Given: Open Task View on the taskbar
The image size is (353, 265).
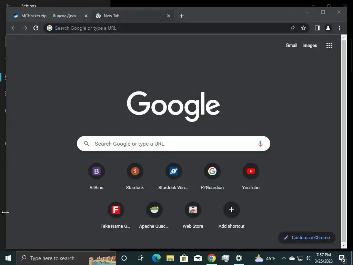Looking at the screenshot, I should click(141, 258).
